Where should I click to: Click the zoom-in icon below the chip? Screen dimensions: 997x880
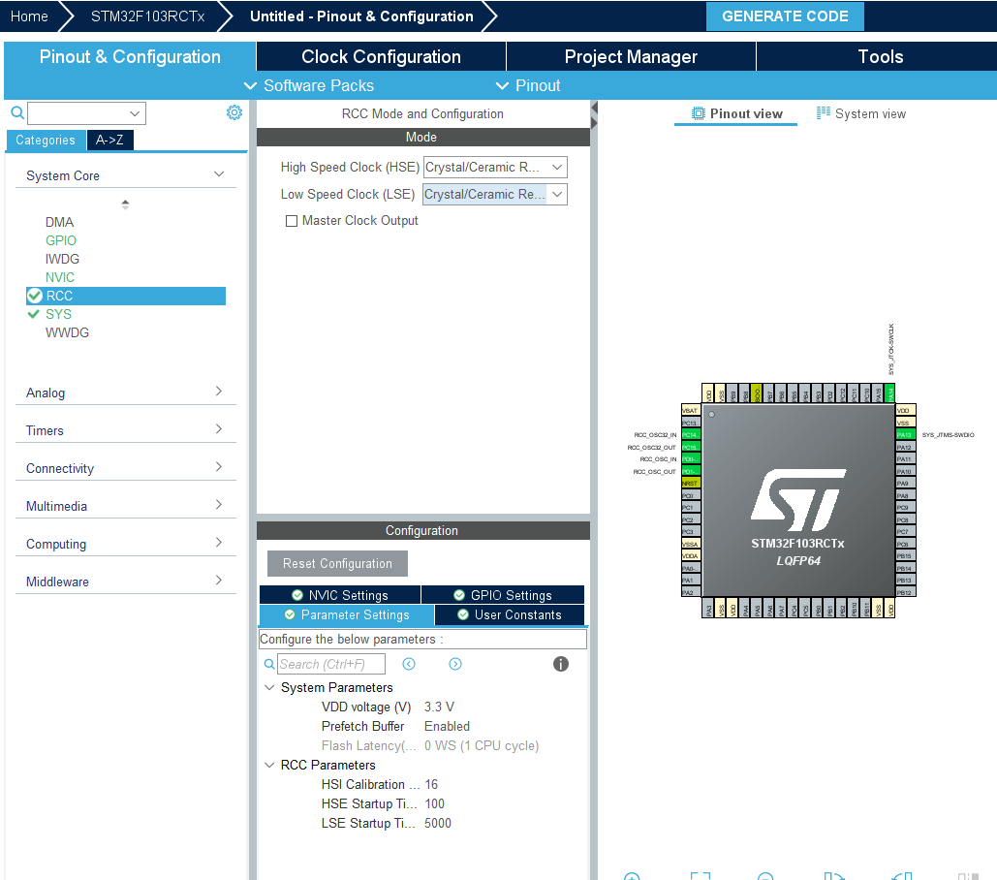click(x=632, y=877)
